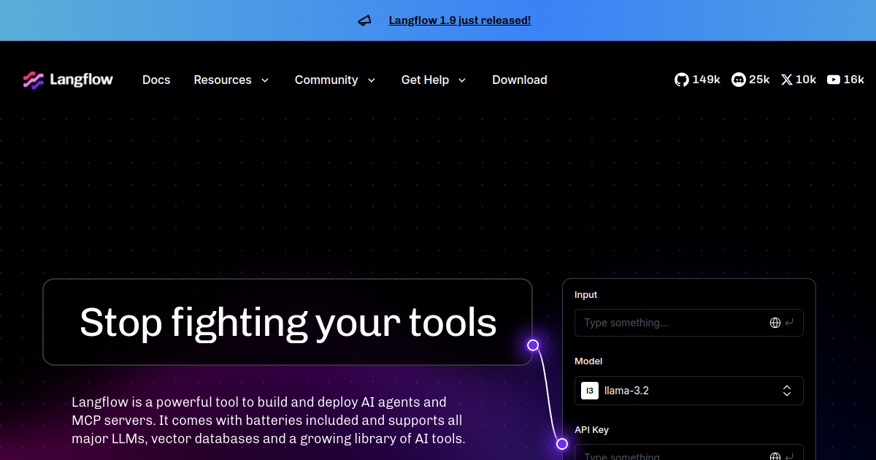Viewport: 876px width, 460px height.
Task: Focus the Input 'Type something...' field
Action: (689, 323)
